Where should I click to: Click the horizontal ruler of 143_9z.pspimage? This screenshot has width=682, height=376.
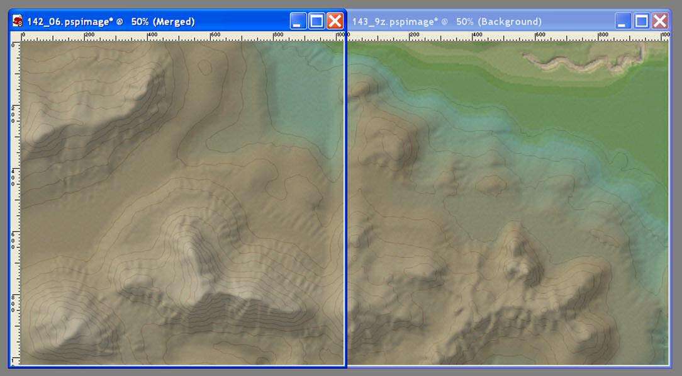click(508, 37)
